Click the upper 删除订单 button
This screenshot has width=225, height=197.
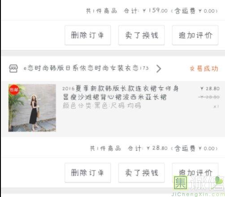pos(88,35)
